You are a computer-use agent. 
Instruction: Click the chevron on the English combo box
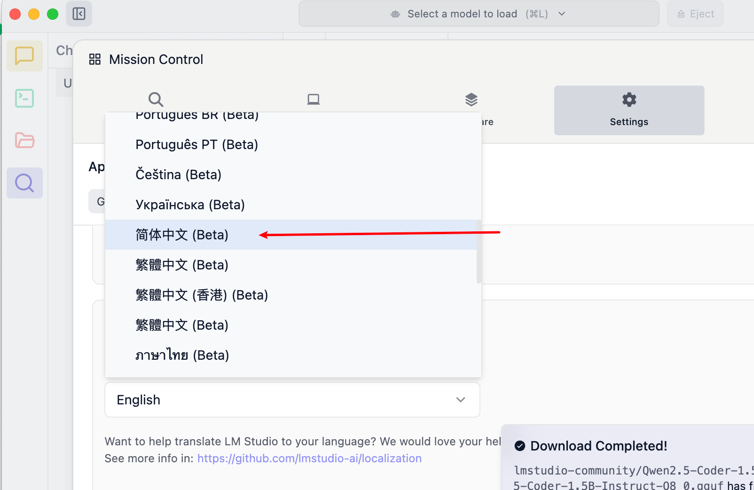pos(461,400)
